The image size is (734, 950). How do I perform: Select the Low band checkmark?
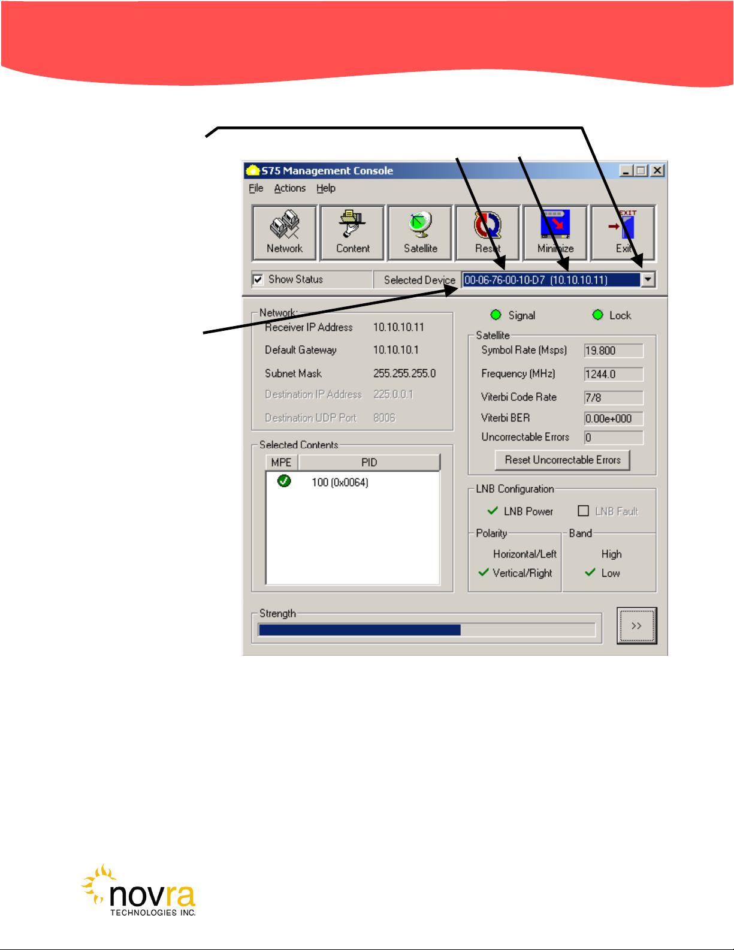click(590, 572)
